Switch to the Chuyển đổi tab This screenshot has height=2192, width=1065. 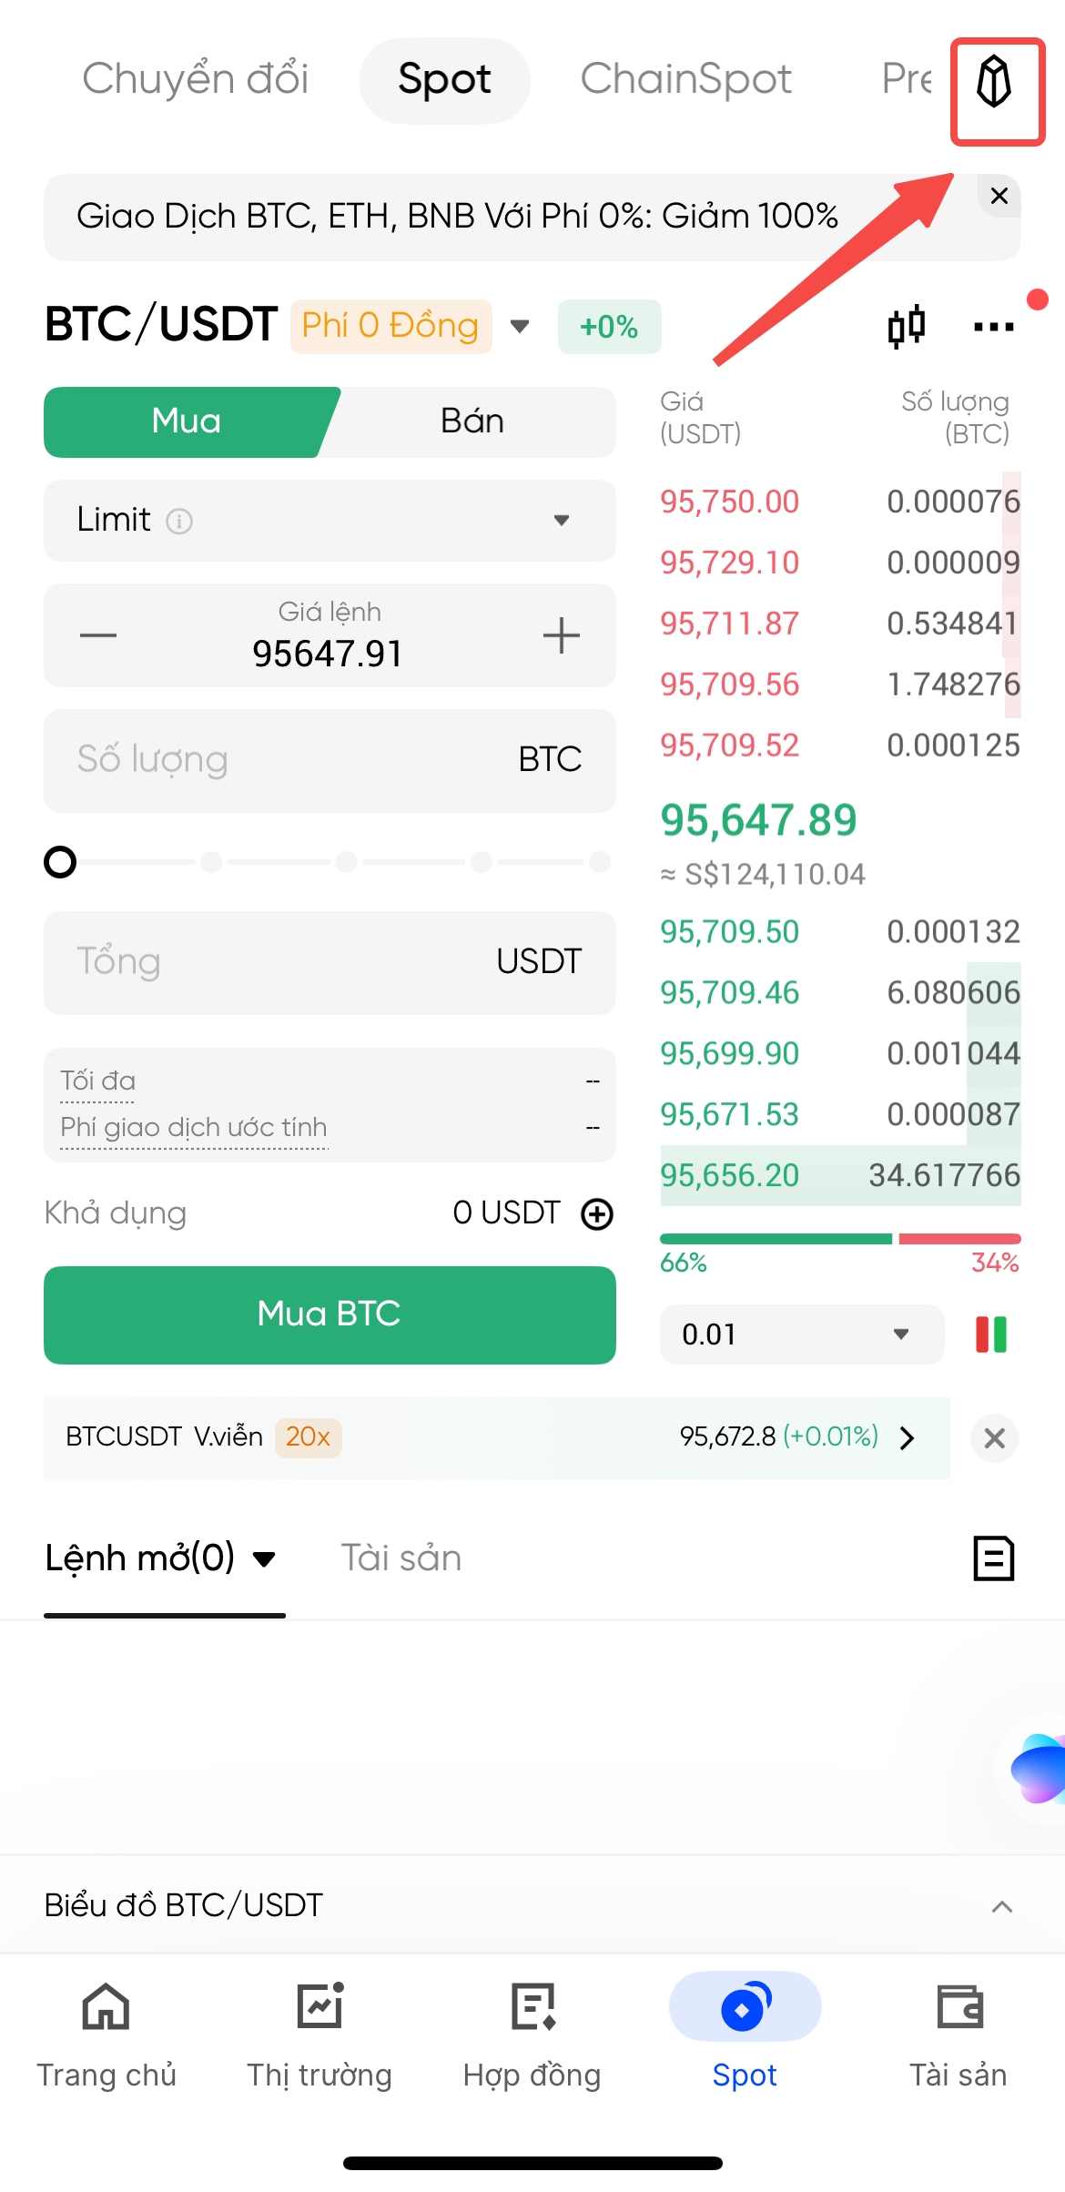coord(196,79)
